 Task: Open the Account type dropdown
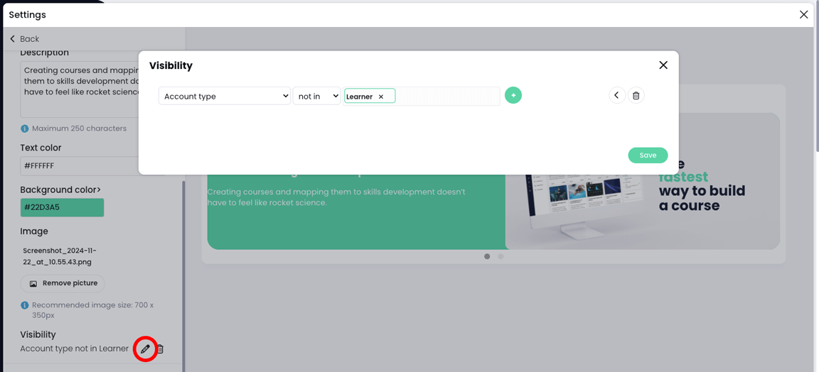click(x=225, y=96)
